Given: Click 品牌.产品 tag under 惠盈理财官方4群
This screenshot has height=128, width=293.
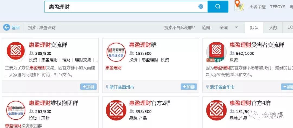Looking at the screenshot, I should (238, 118).
